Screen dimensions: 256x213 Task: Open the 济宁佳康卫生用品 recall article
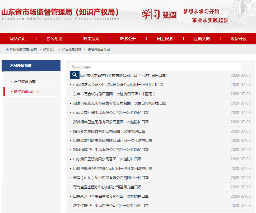coord(111,206)
